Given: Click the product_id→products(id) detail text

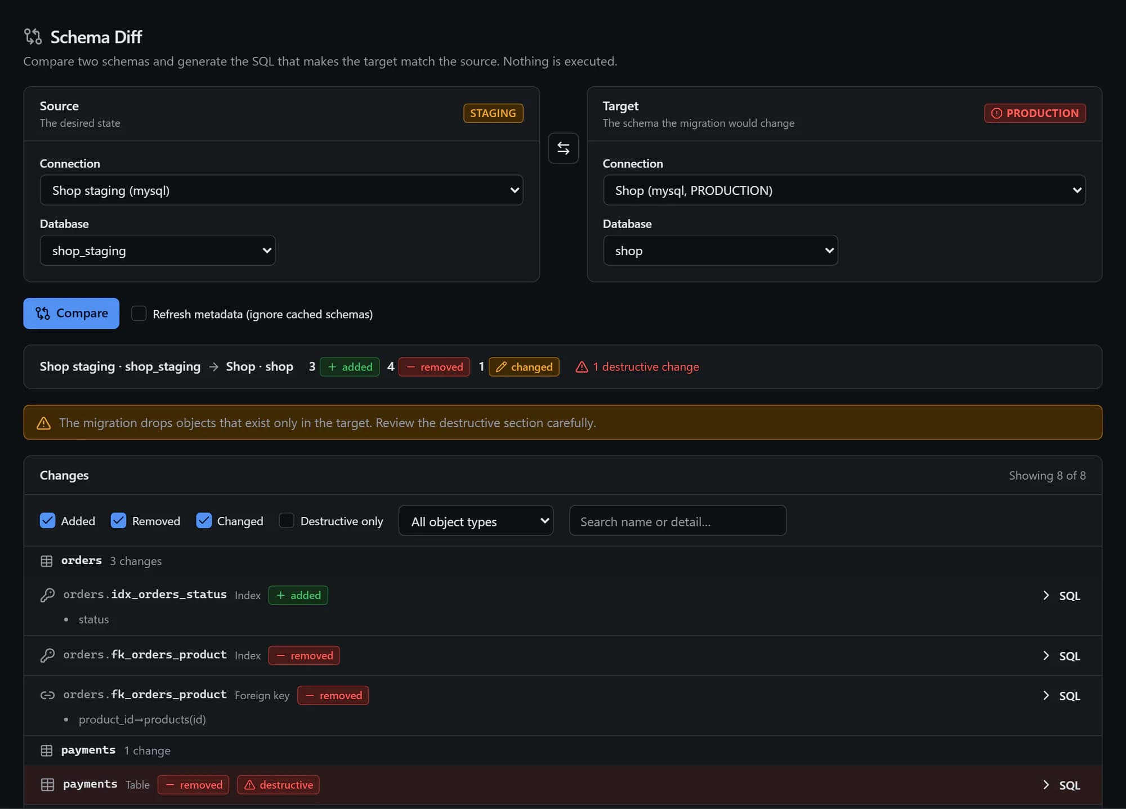Looking at the screenshot, I should (x=142, y=719).
